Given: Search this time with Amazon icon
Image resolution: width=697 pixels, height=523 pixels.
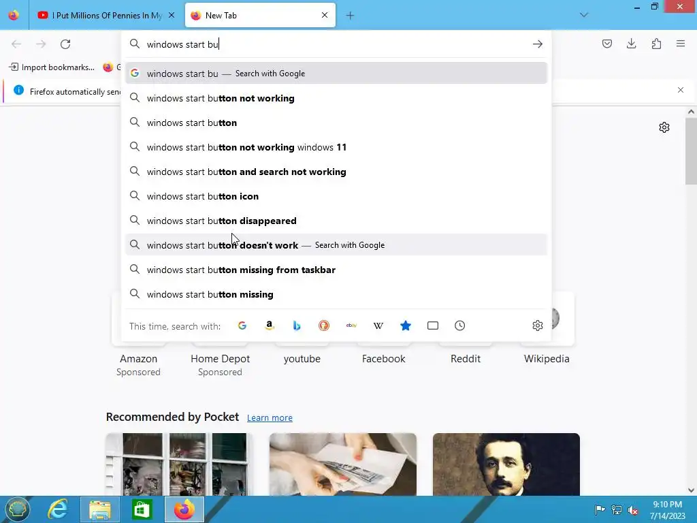Looking at the screenshot, I should [270, 326].
